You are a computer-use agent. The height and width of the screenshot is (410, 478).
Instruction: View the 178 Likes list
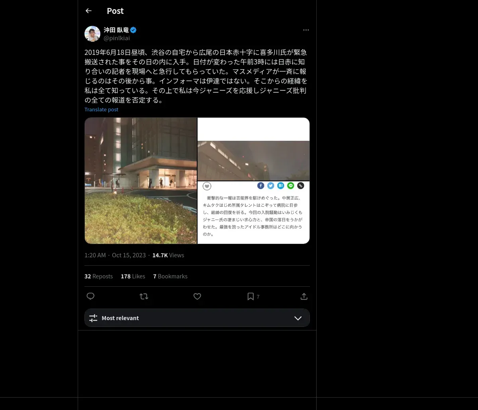point(133,276)
